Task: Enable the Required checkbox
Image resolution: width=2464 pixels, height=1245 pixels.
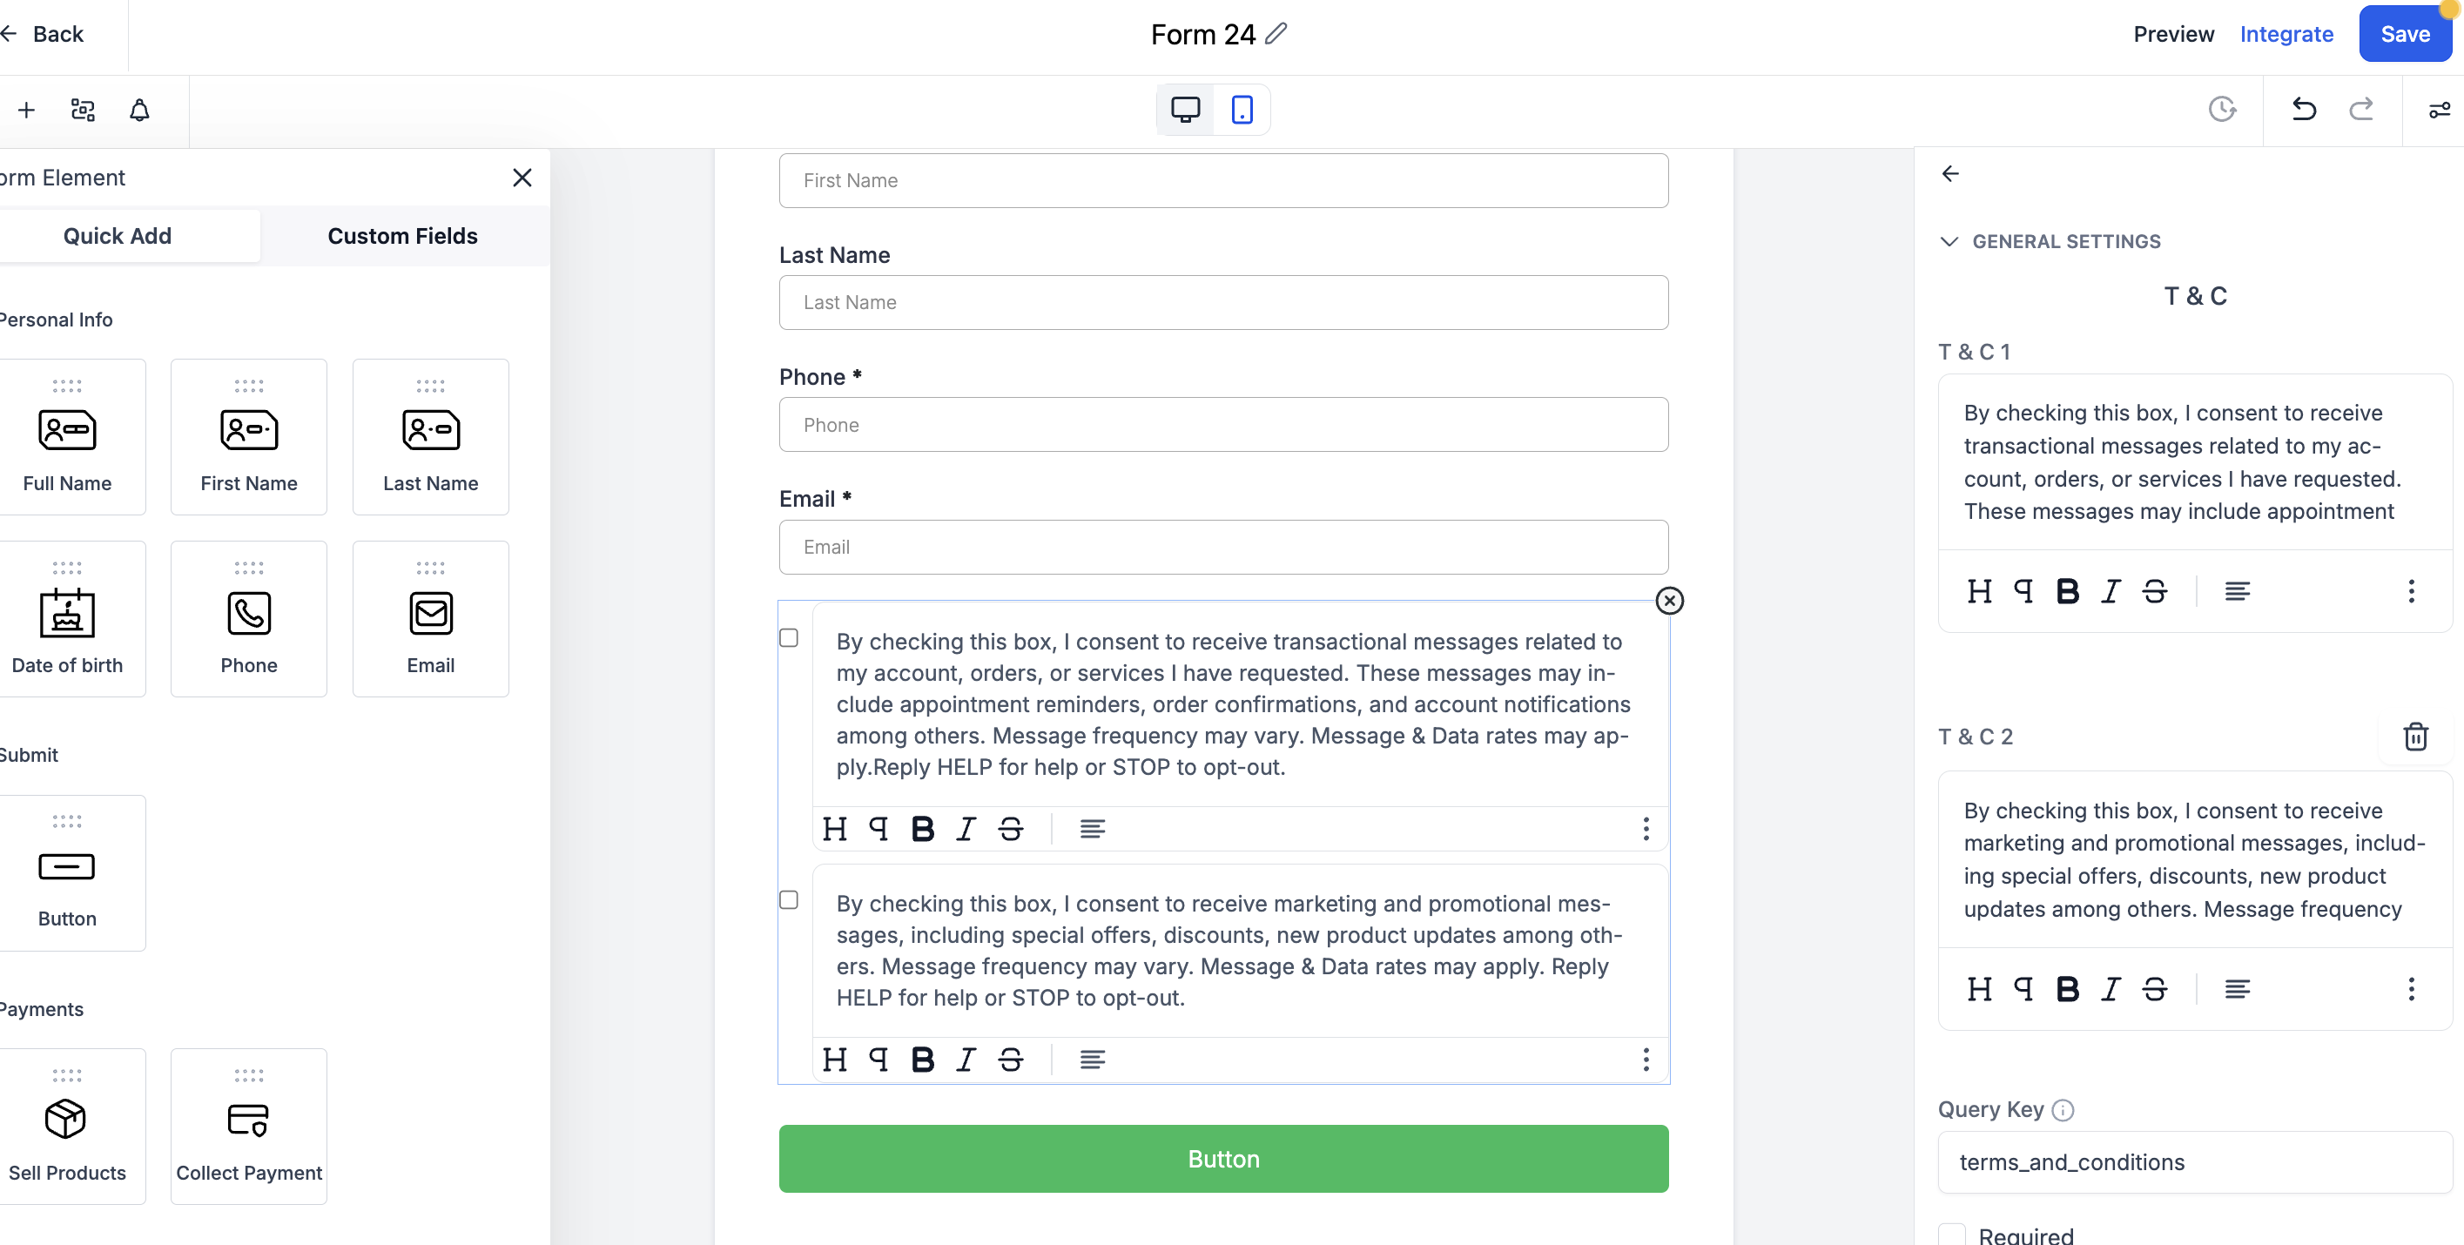Action: [x=1952, y=1235]
